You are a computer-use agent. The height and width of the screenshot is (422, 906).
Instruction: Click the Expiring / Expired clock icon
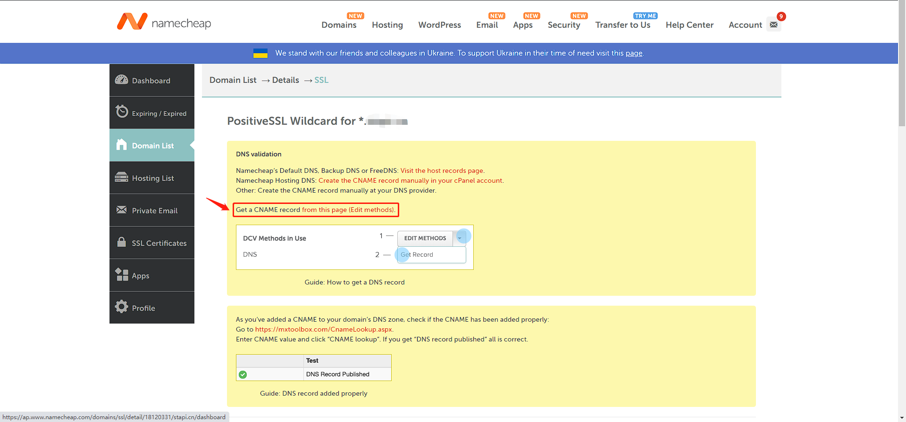coord(122,111)
